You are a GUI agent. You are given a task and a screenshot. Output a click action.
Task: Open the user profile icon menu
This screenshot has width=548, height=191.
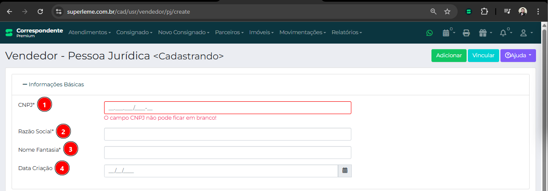[x=526, y=32]
